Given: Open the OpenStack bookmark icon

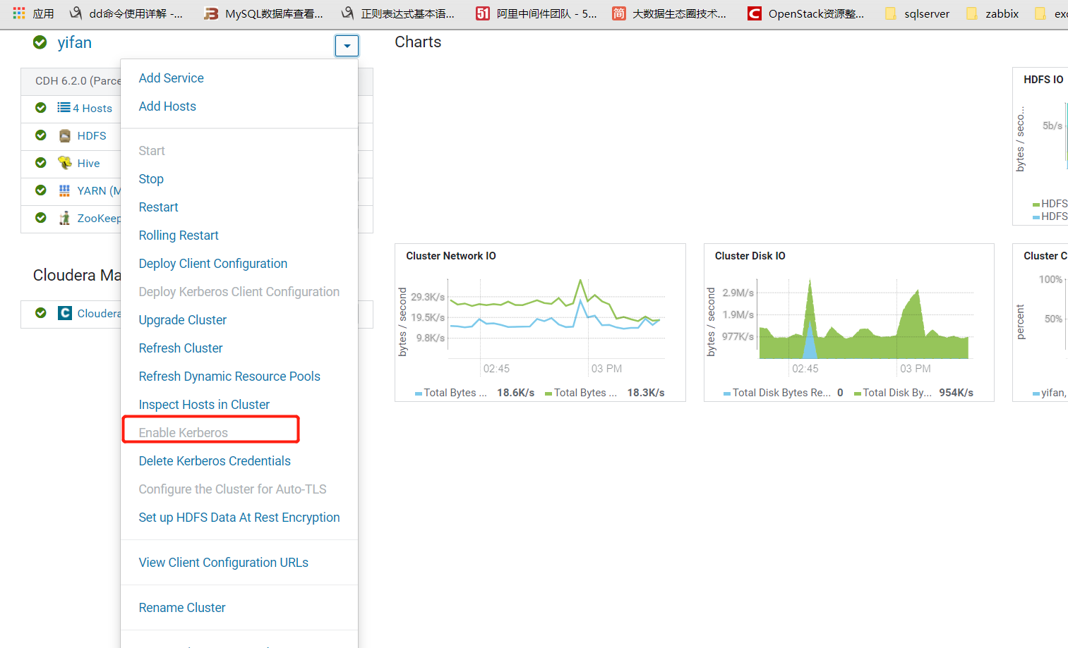Looking at the screenshot, I should click(x=755, y=13).
